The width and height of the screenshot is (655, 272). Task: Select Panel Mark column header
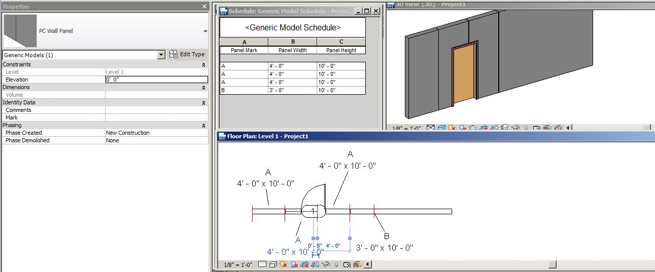click(x=244, y=50)
